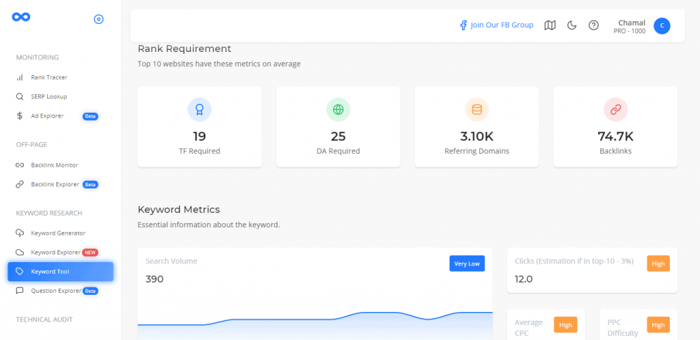
Task: Toggle dark mode with the moon icon
Action: 572,25
